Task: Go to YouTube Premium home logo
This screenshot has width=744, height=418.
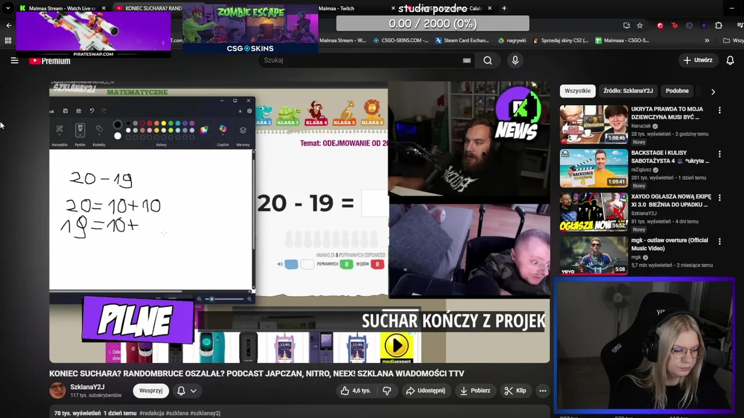Action: tap(49, 60)
